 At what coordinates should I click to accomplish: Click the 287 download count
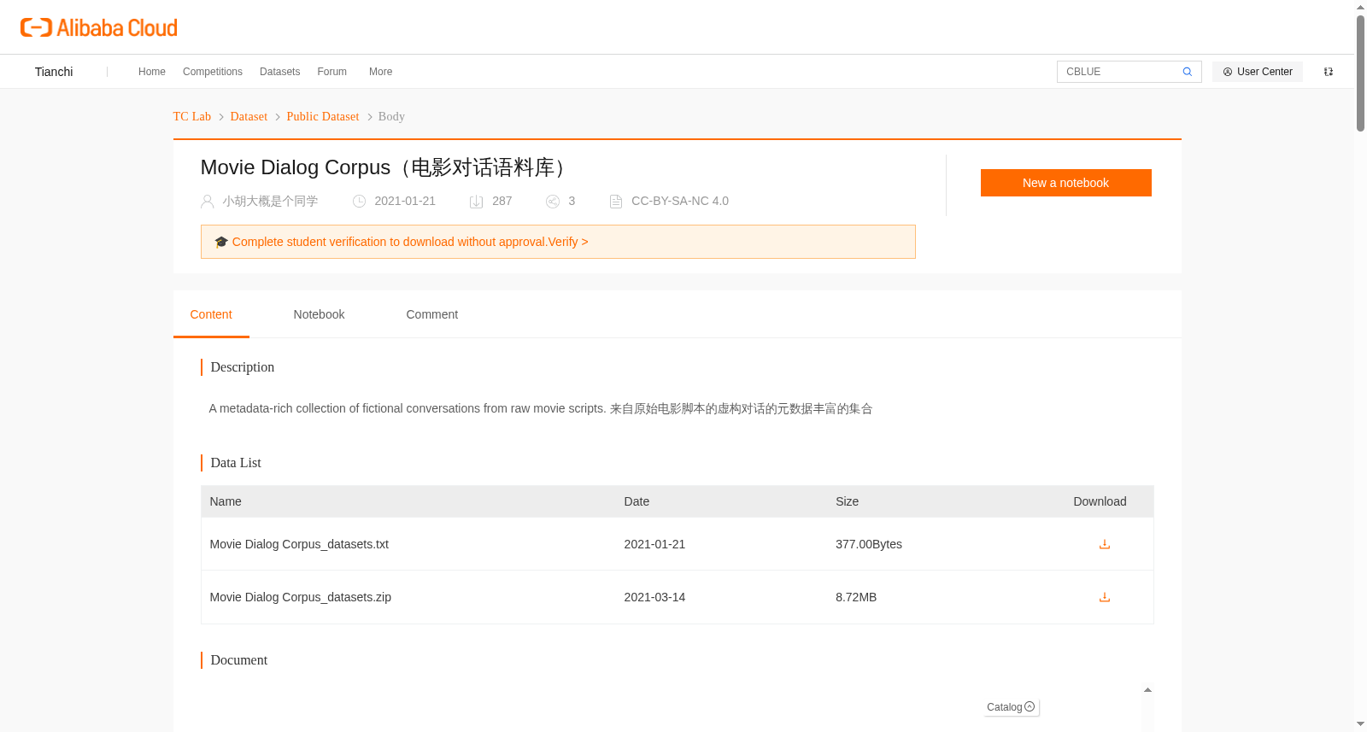click(x=502, y=202)
